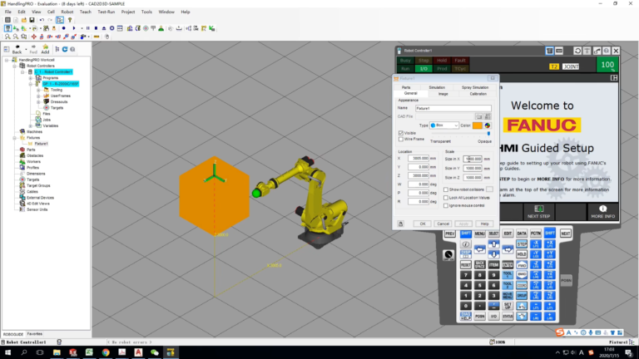Switch to the Calibration tab

(478, 94)
